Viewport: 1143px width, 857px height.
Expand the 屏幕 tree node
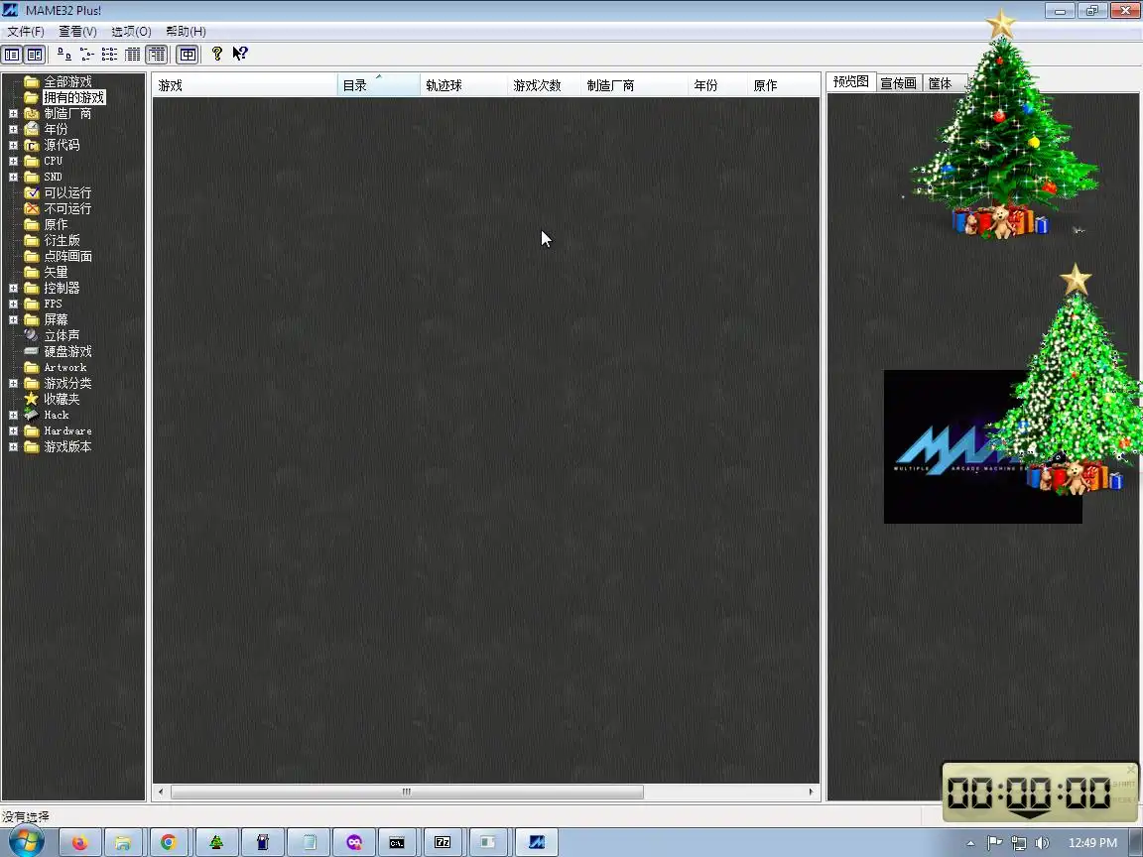[13, 320]
